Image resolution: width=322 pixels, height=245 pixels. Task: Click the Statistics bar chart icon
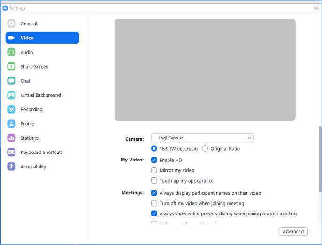coord(11,138)
